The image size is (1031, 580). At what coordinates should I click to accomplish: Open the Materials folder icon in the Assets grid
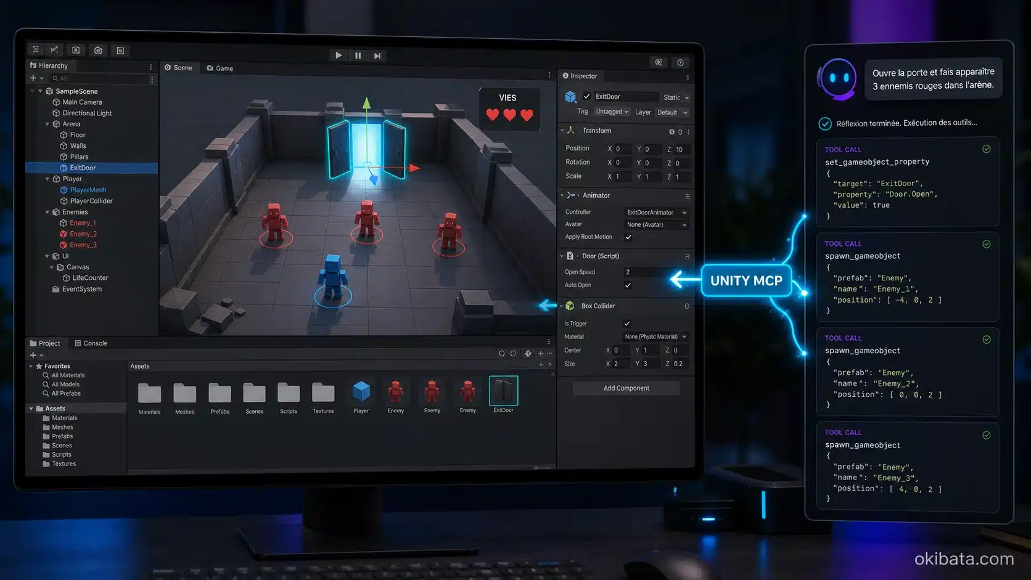coord(149,393)
